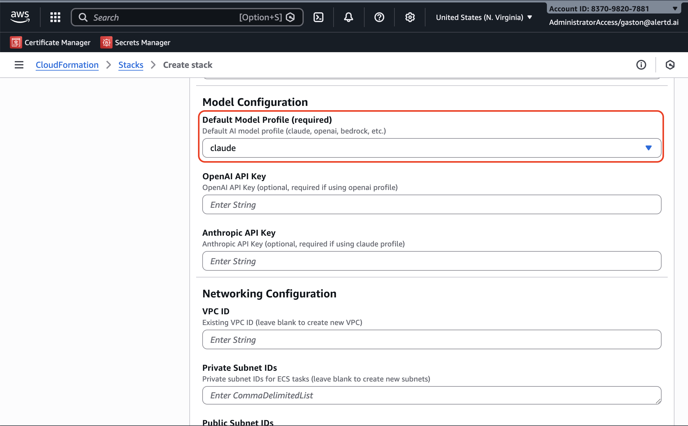Toggle the side navigation hamburger menu
688x426 pixels.
pyautogui.click(x=19, y=65)
